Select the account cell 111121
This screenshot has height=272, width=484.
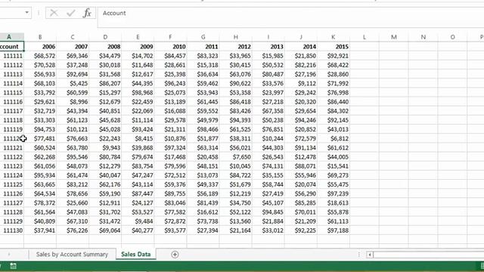[x=12, y=148]
